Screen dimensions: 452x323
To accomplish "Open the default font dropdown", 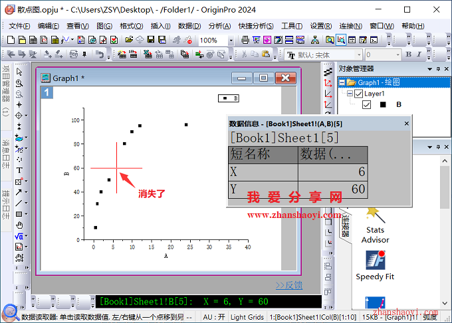I will (x=359, y=54).
